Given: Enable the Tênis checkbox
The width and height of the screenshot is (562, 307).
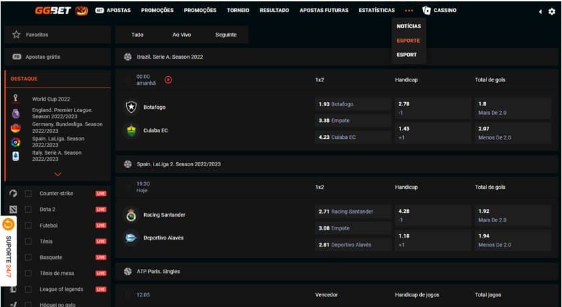Looking at the screenshot, I should [x=28, y=242].
